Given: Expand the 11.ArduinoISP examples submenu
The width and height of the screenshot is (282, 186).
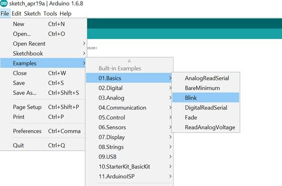Looking at the screenshot, I should 129,176.
